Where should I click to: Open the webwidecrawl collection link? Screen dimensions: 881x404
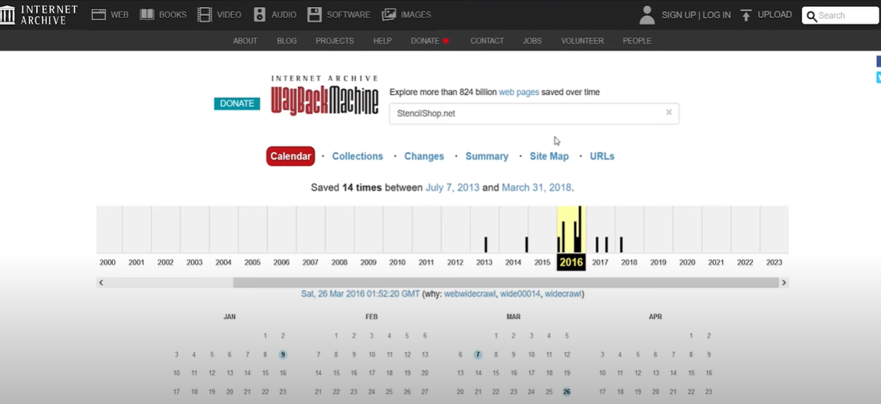click(470, 294)
